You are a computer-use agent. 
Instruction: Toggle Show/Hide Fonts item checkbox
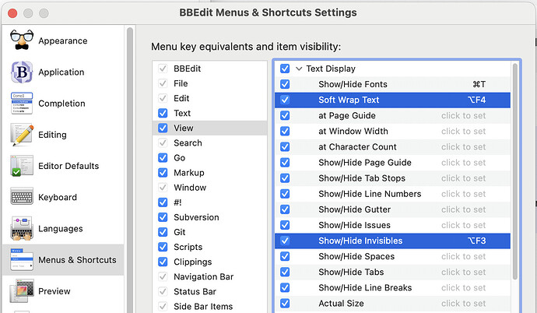(x=285, y=84)
